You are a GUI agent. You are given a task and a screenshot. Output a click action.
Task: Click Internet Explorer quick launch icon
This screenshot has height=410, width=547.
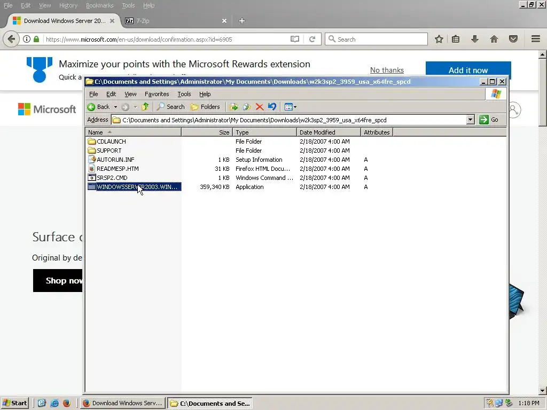54,403
